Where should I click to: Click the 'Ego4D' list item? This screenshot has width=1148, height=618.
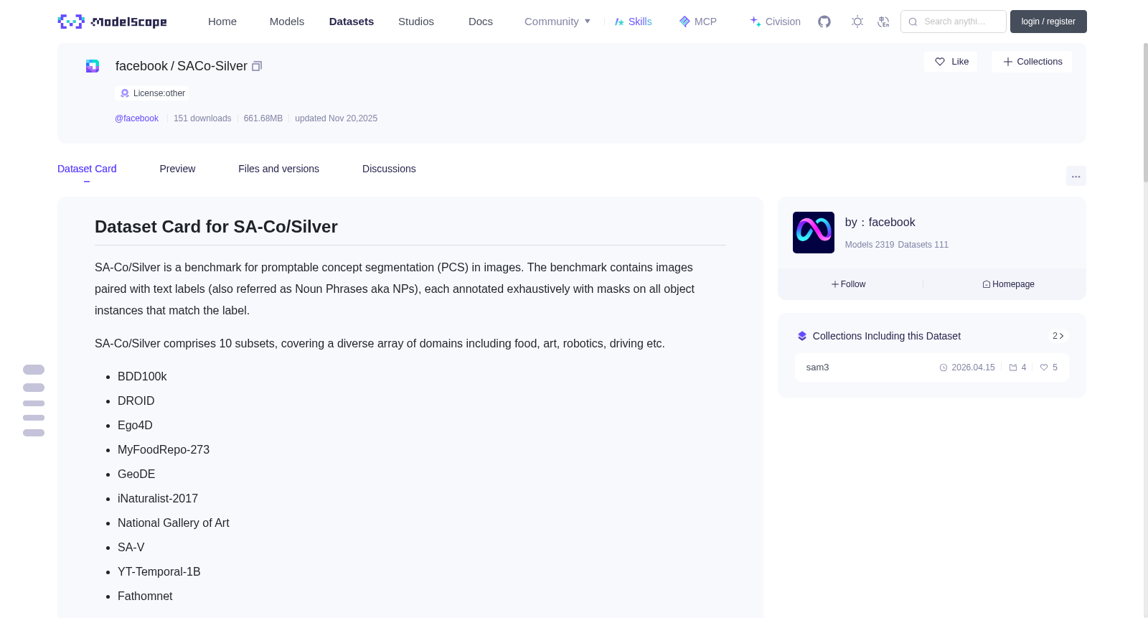135,426
